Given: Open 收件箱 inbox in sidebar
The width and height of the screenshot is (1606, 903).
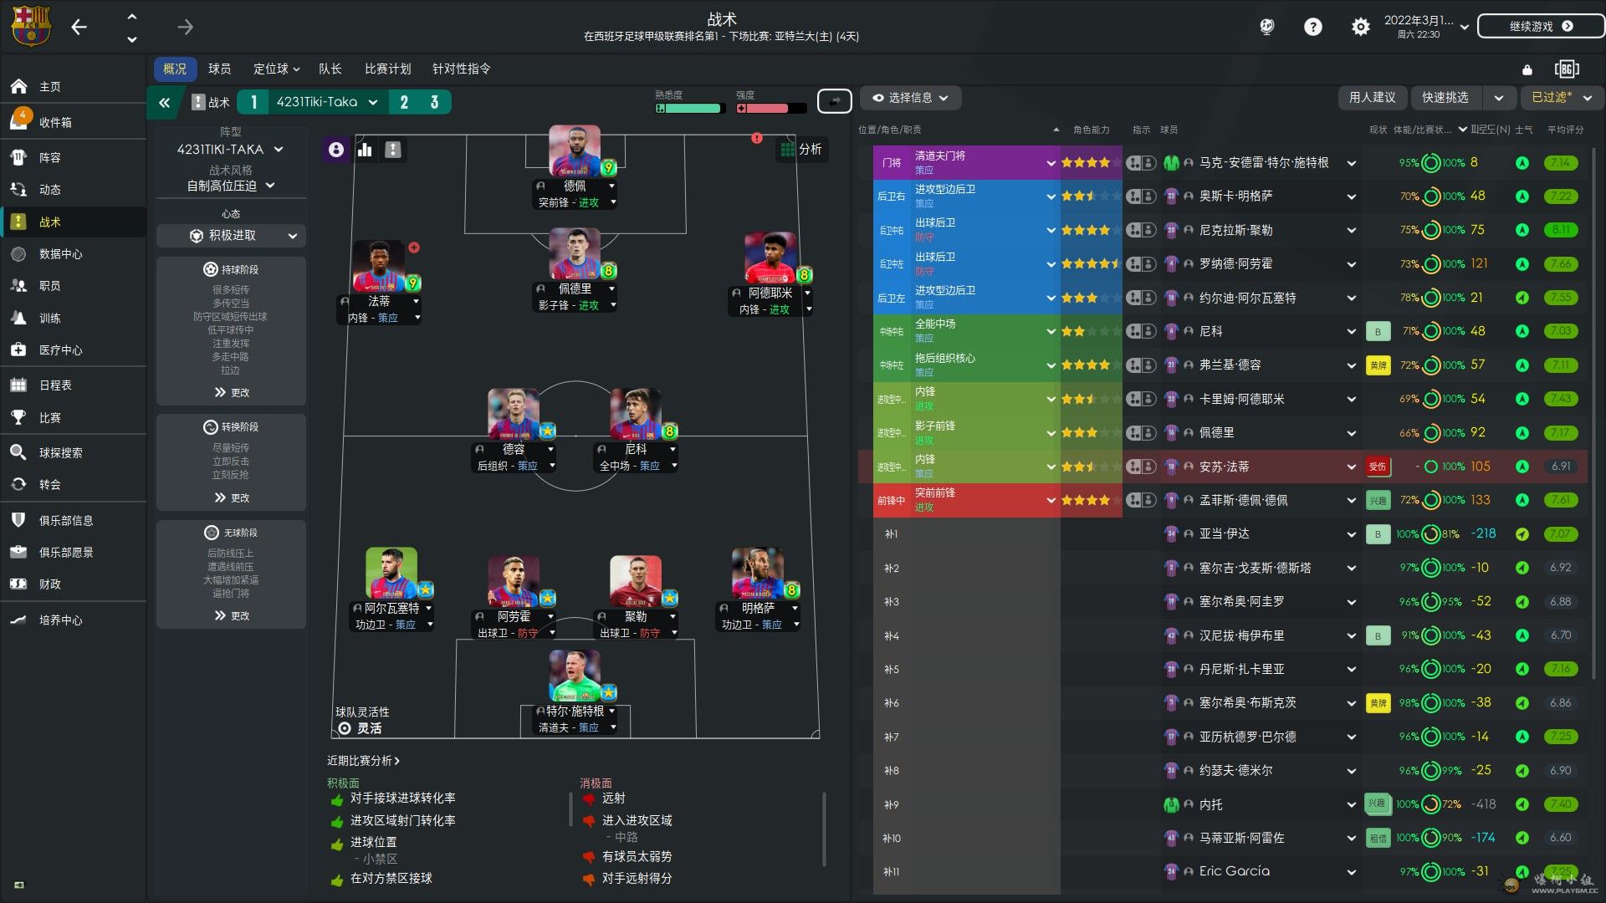Looking at the screenshot, I should coord(74,122).
